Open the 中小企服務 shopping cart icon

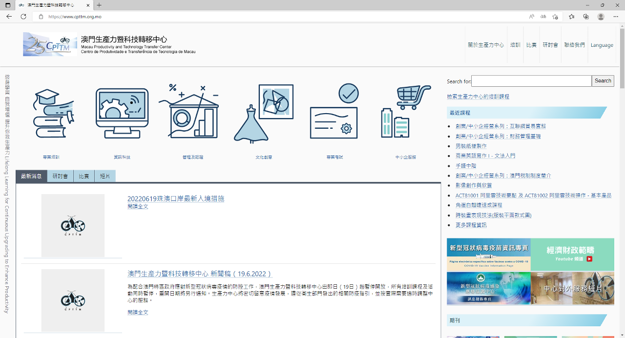406,112
